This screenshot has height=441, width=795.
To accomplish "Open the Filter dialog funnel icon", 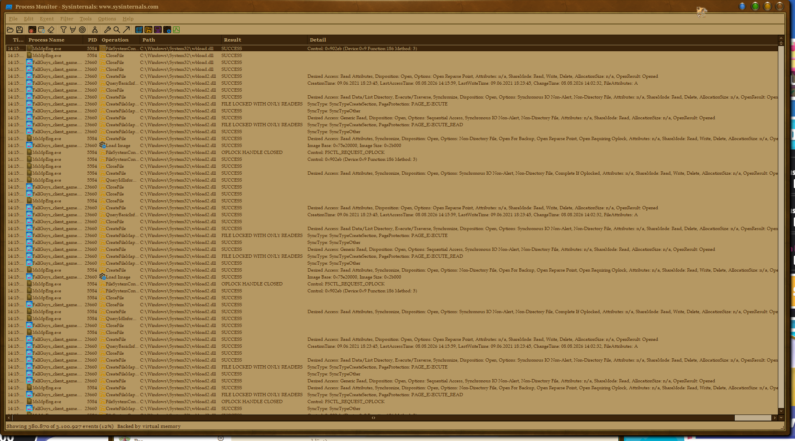I will 63,30.
